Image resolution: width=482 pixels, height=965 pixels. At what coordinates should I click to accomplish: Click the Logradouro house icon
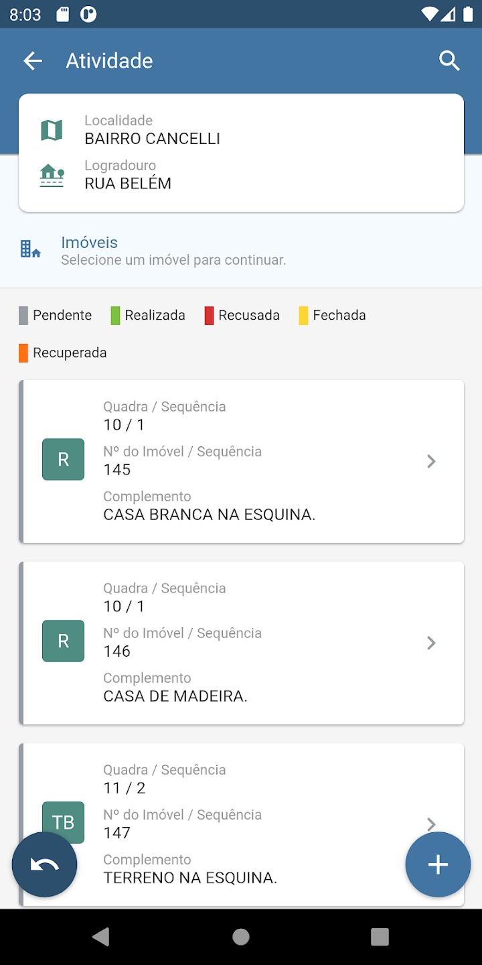pos(52,176)
